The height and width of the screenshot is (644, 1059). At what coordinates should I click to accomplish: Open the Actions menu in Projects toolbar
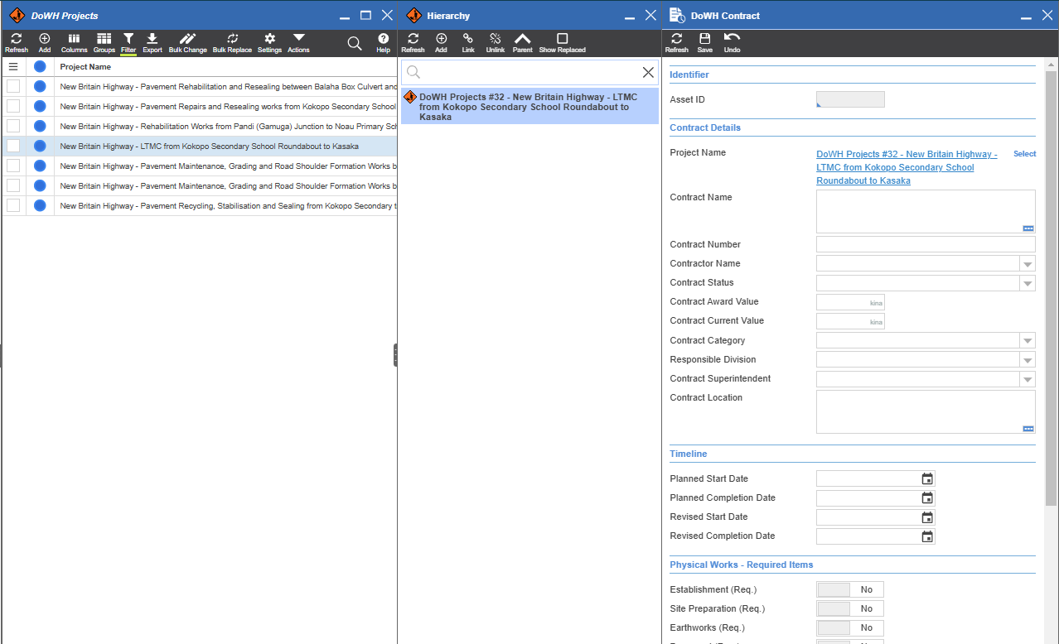pos(298,42)
